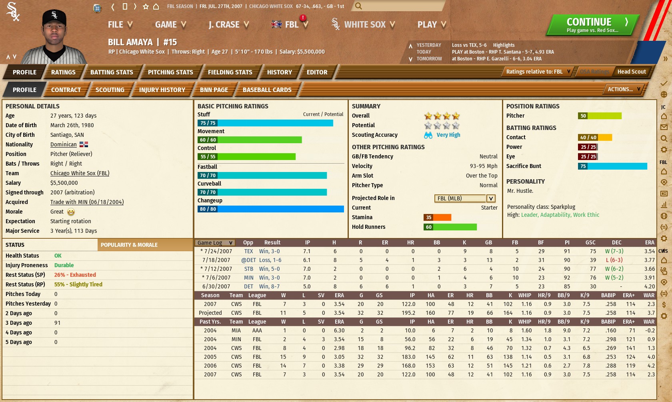Viewport: 672px width, 402px height.
Task: Click the checkmark icon in right sidebar
Action: (664, 83)
